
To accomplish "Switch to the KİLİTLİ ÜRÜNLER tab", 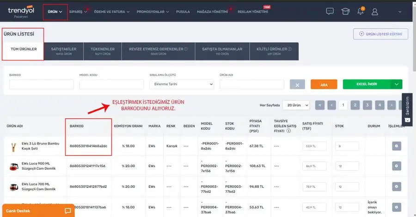I will point(274,51).
